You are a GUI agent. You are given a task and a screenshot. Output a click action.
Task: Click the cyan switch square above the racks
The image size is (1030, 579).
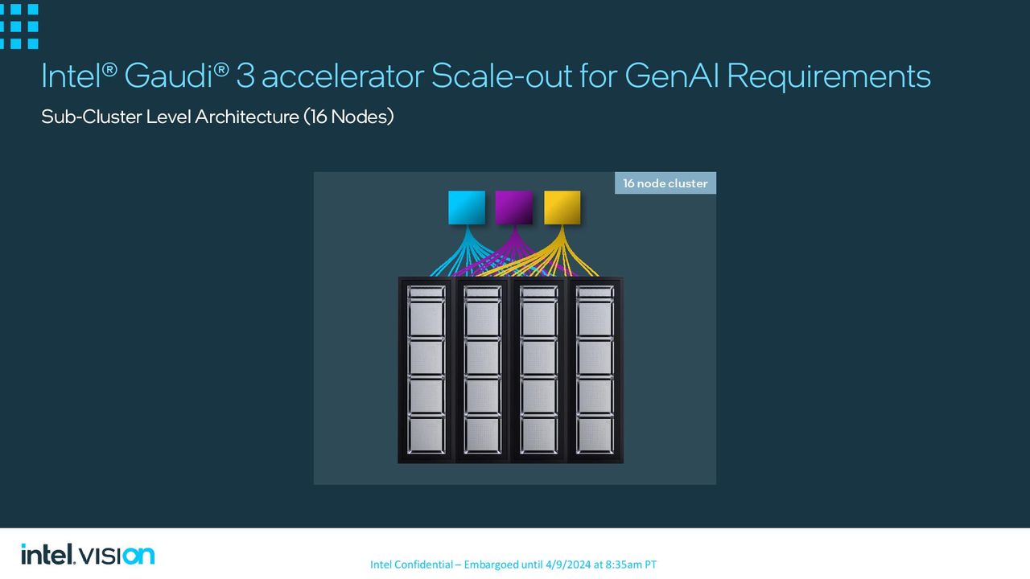[x=467, y=207]
